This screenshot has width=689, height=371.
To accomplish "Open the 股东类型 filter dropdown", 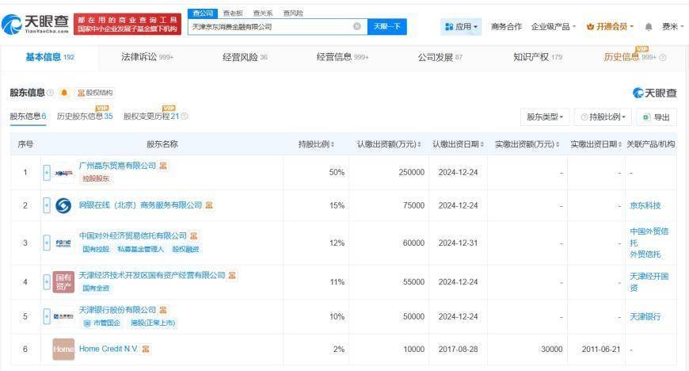I will 545,117.
